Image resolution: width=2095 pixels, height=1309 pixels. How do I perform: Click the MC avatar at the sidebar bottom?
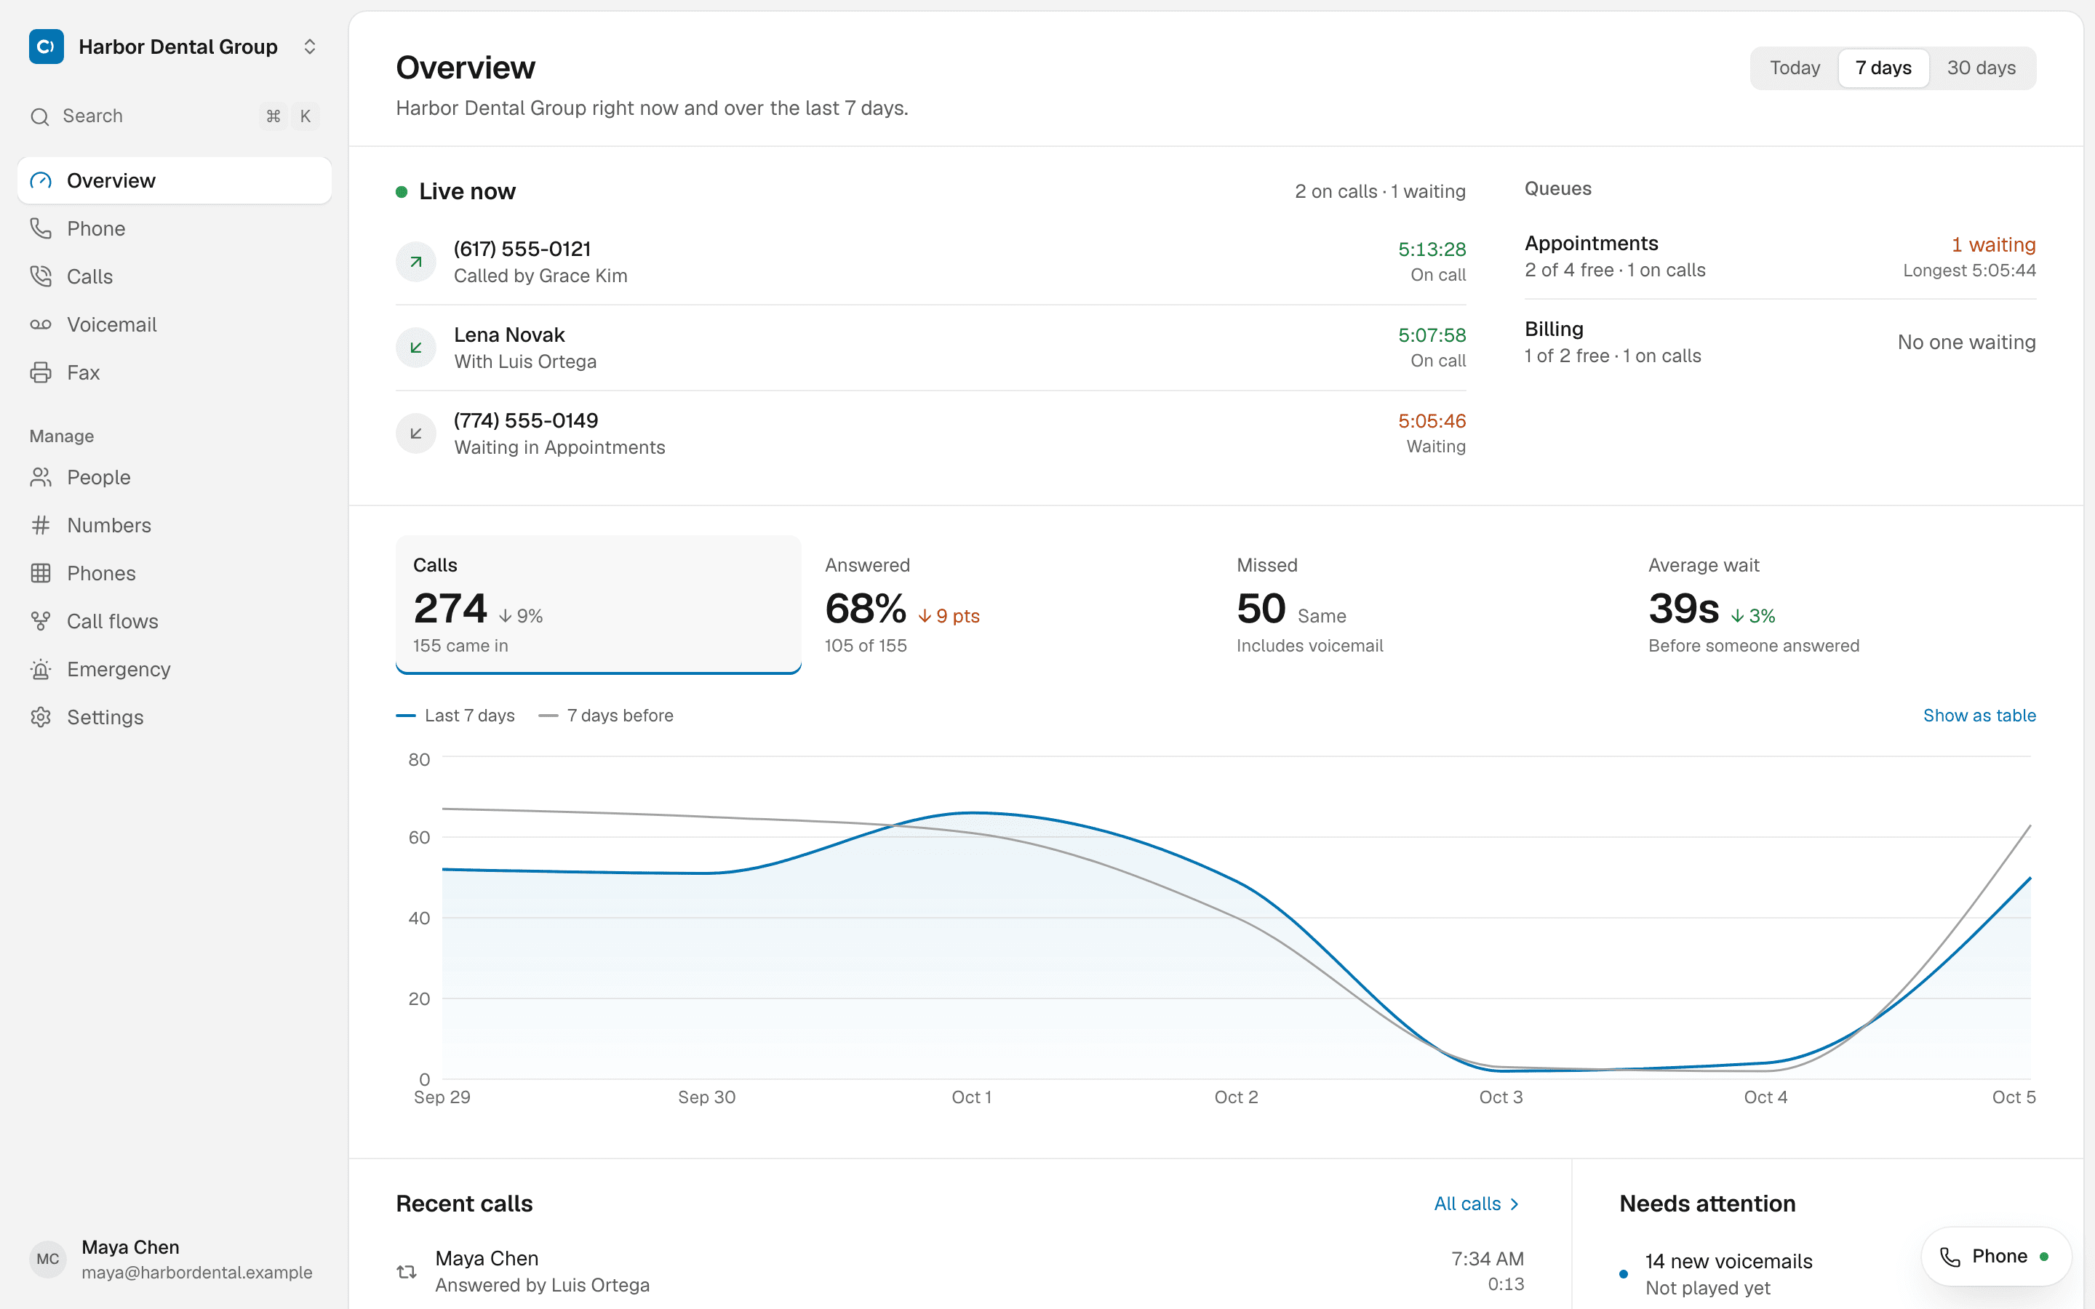tap(47, 1260)
